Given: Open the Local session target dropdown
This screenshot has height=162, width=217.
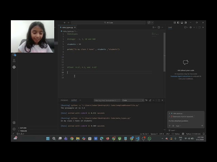Looking at the screenshot, I should click(173, 130).
